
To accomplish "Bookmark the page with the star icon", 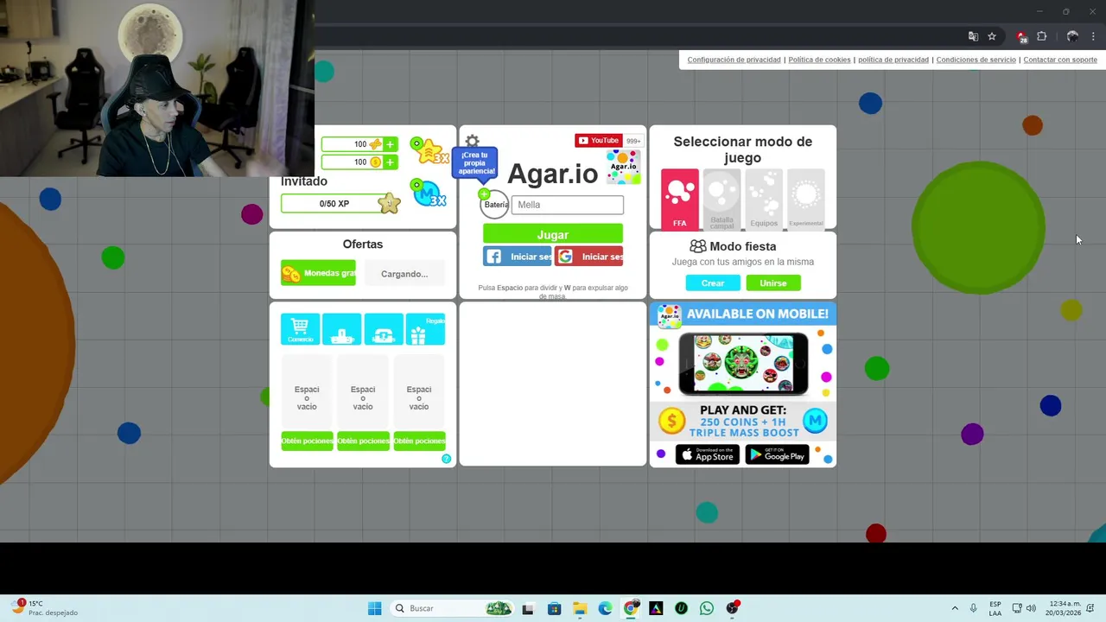I will tap(992, 36).
